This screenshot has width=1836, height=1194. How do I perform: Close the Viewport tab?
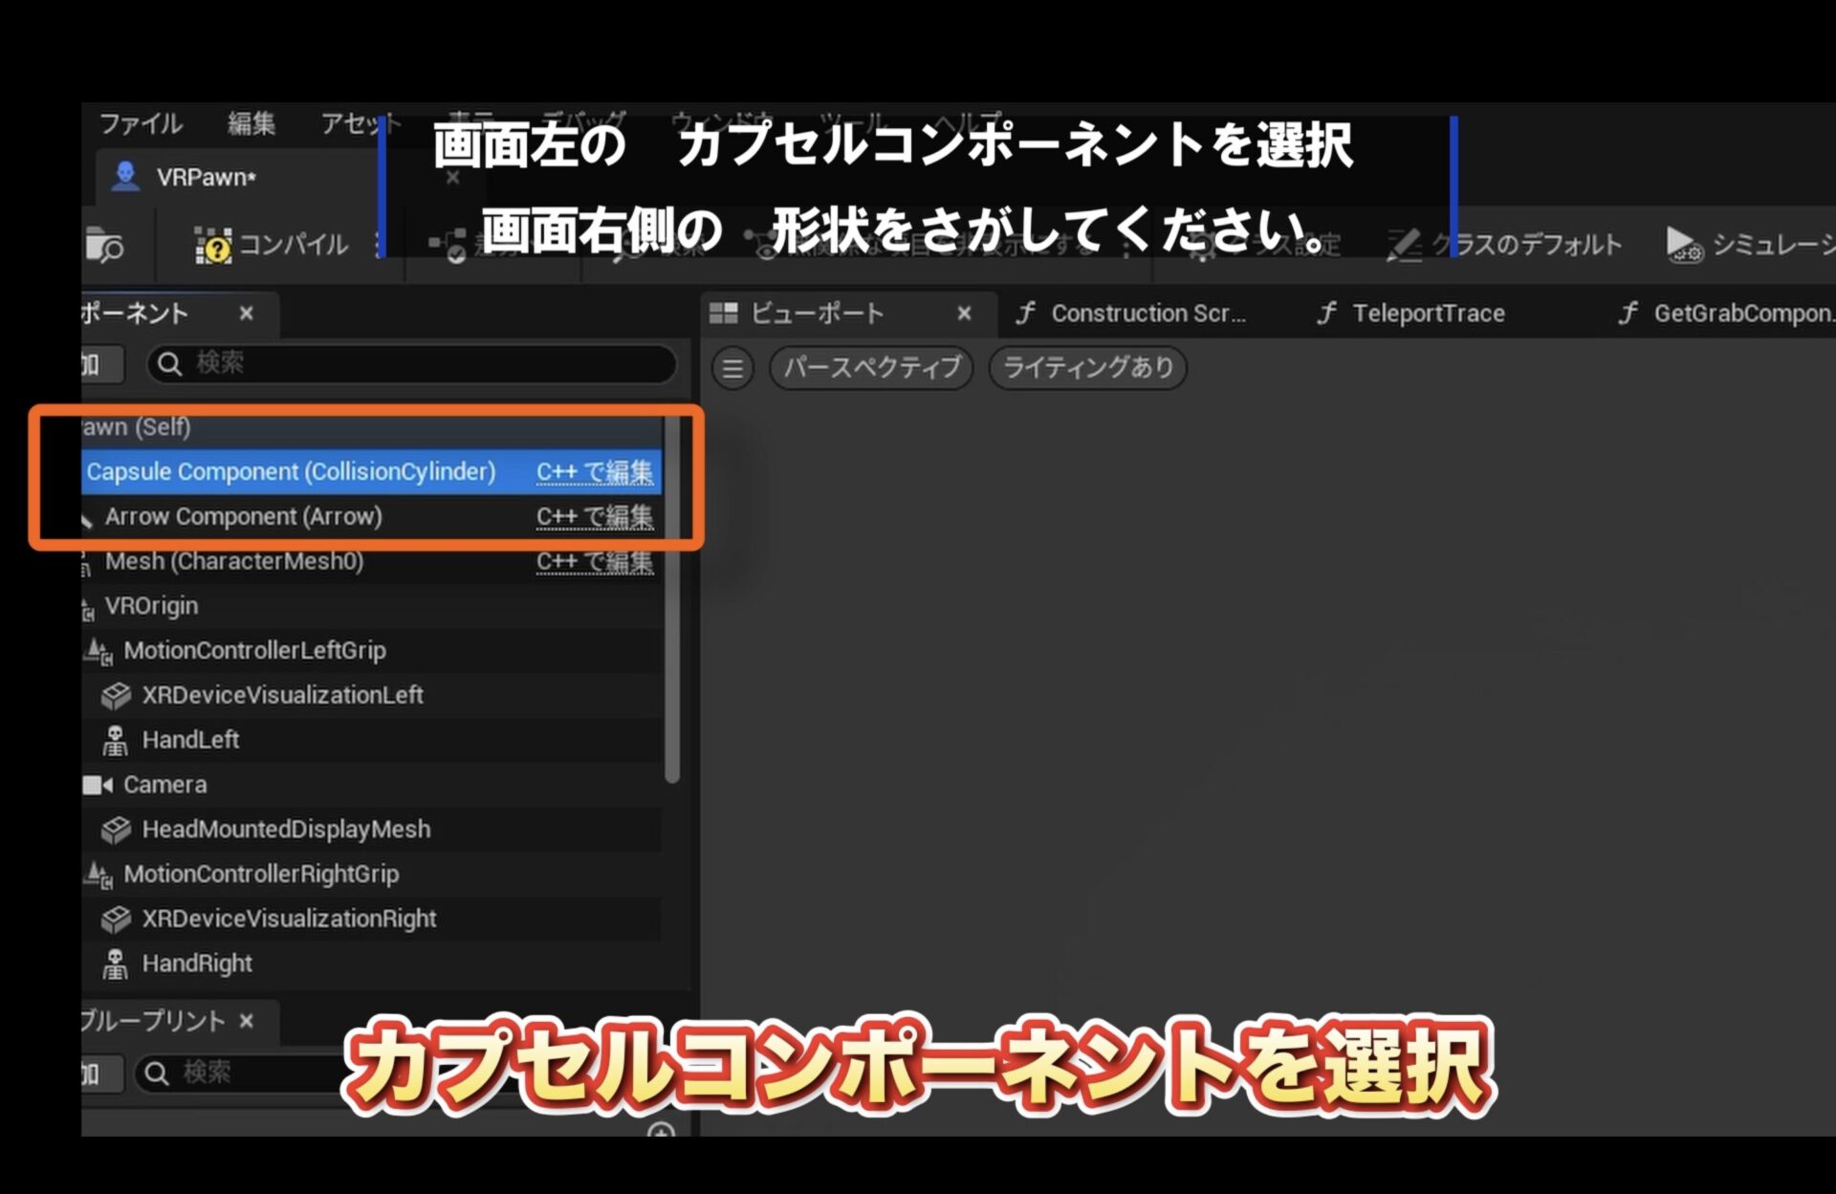(964, 314)
